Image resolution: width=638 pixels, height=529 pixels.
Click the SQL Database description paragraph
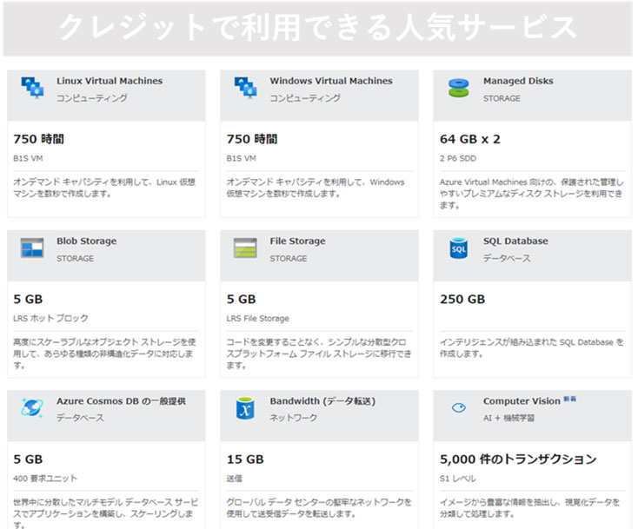click(x=531, y=348)
